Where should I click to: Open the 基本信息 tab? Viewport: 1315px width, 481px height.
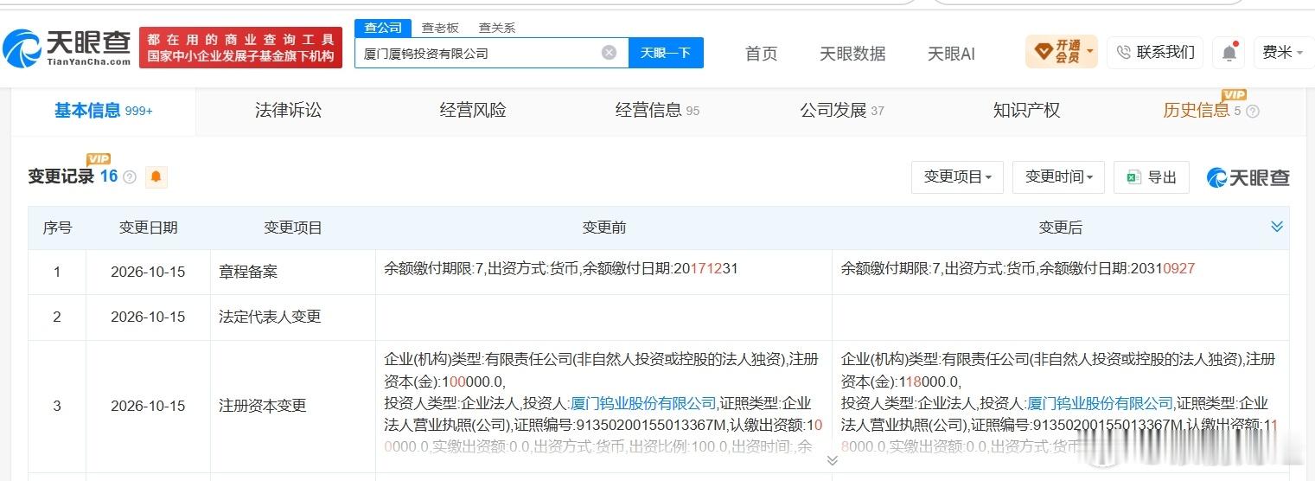[x=103, y=111]
